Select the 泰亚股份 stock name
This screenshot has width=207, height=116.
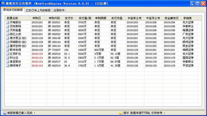tap(15, 62)
